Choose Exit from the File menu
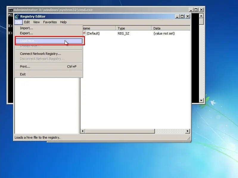The height and width of the screenshot is (178, 238). [49, 74]
